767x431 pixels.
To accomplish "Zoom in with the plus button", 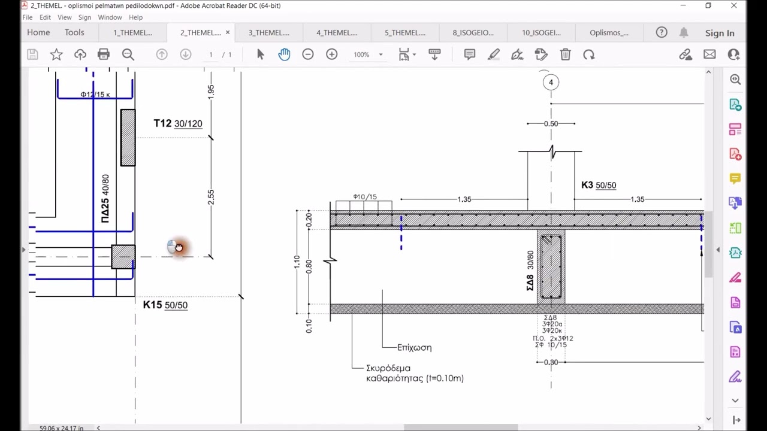I will 332,54.
